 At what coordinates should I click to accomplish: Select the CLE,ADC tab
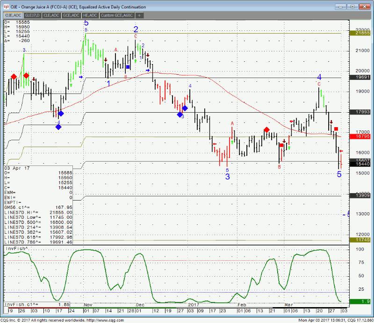tap(51, 15)
